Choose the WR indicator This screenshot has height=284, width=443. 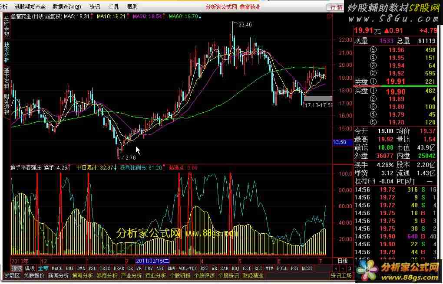(x=215, y=268)
